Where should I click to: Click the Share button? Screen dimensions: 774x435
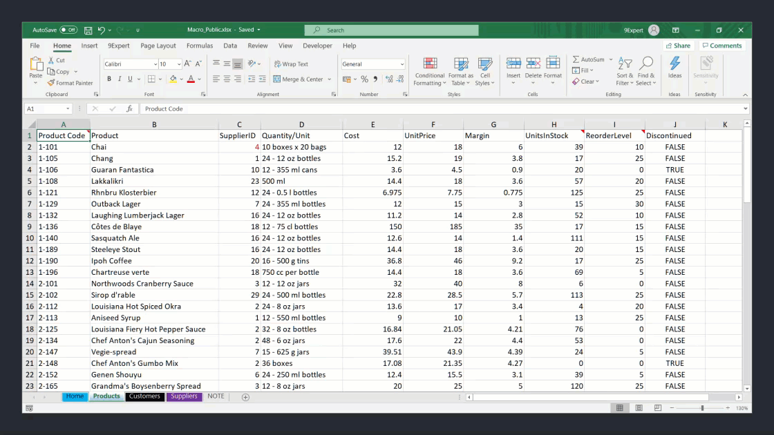click(x=678, y=46)
